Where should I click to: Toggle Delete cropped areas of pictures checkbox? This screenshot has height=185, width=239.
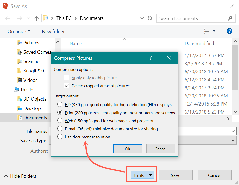pos(67,86)
